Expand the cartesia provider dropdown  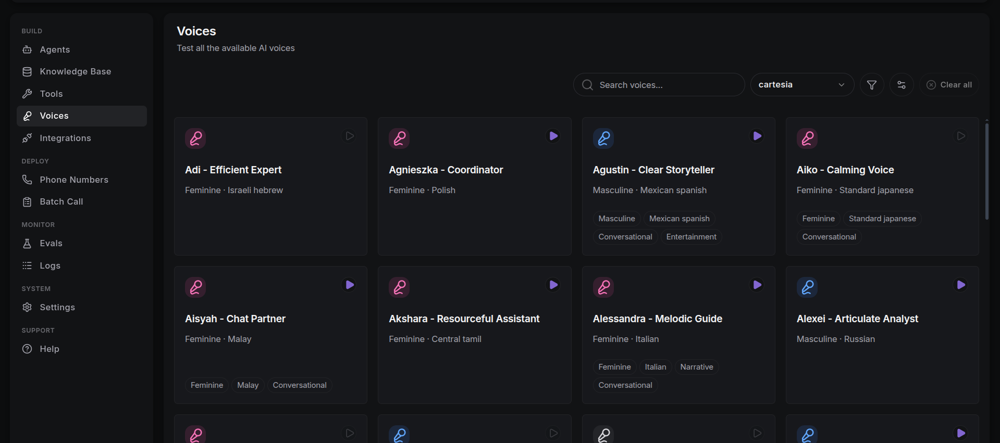(802, 85)
